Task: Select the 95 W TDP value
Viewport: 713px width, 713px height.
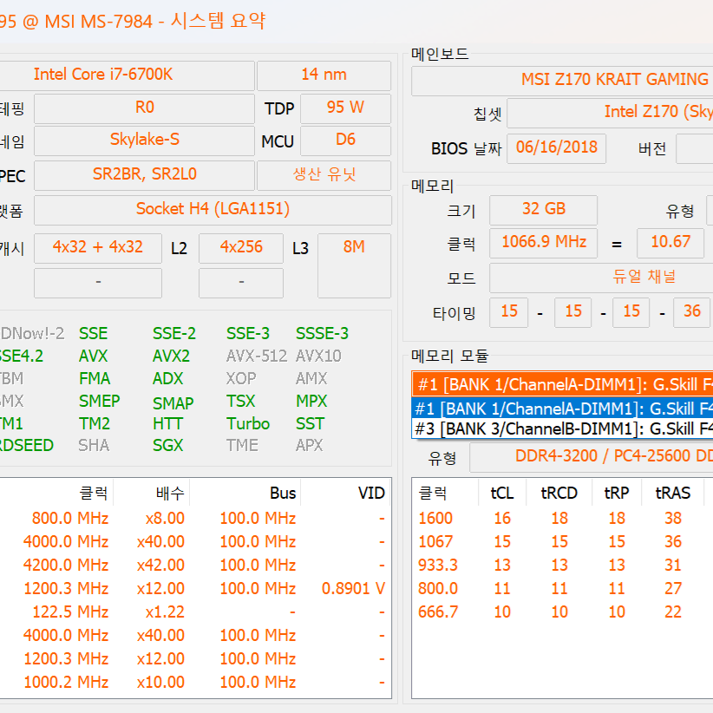Action: pos(345,108)
